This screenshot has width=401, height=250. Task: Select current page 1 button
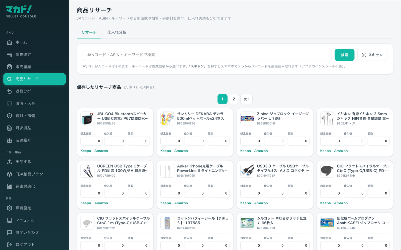(222, 99)
